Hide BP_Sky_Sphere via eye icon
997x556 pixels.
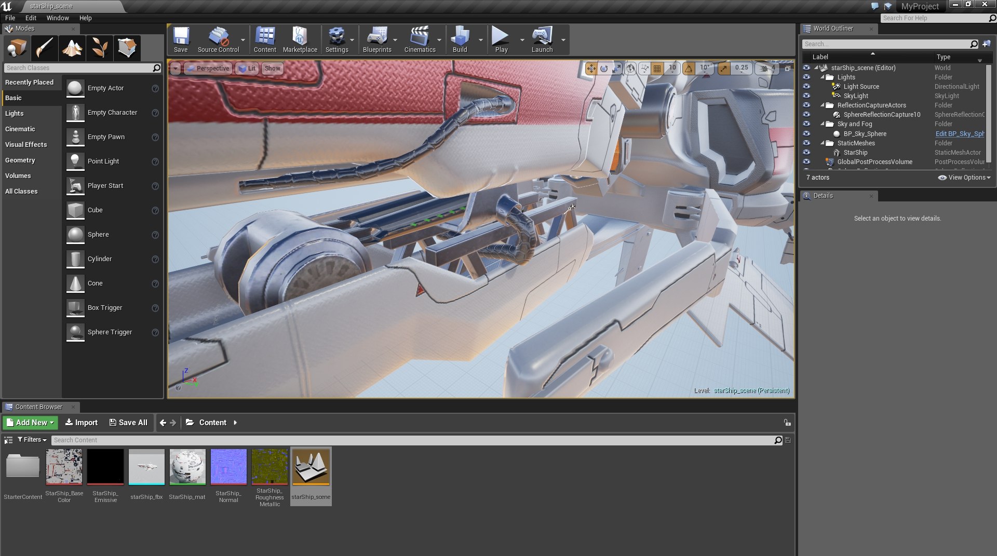click(x=806, y=134)
